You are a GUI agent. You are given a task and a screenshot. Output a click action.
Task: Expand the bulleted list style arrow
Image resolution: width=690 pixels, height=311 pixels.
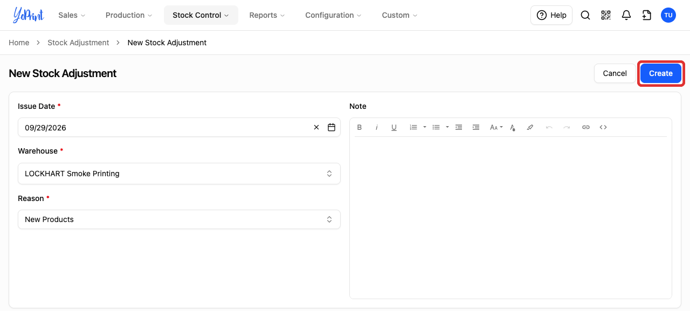pyautogui.click(x=447, y=127)
